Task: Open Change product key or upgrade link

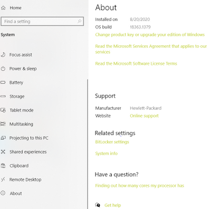Action: tap(150, 35)
